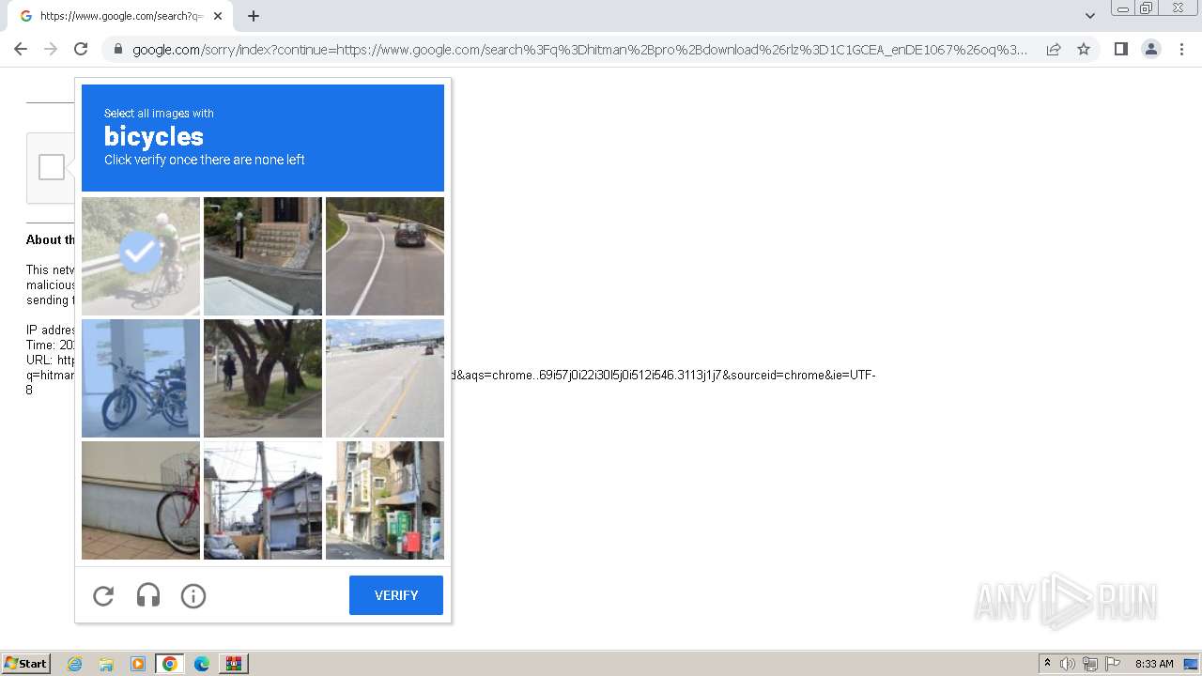
Task: Open Chrome's three-dot menu
Action: click(x=1181, y=49)
